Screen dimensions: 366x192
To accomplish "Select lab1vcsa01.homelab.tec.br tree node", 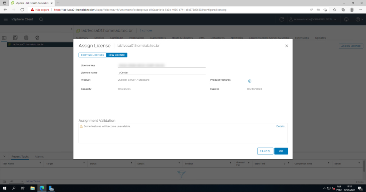I will (x=28, y=44).
